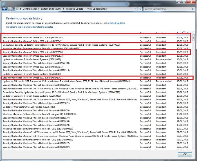
Task: Refresh the address bar view
Action: [x=140, y=9]
